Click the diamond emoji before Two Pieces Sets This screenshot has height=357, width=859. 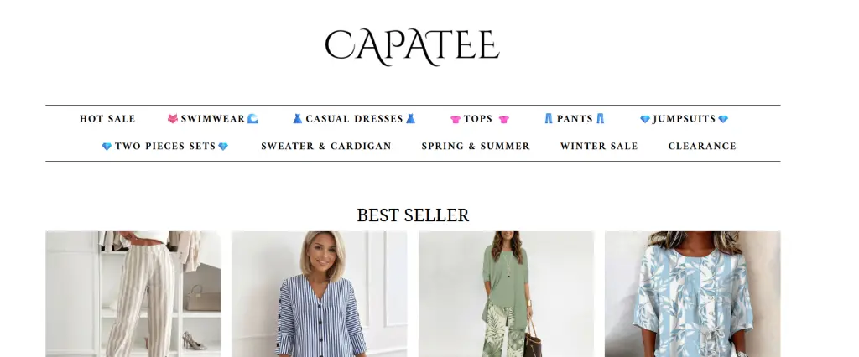tap(107, 147)
